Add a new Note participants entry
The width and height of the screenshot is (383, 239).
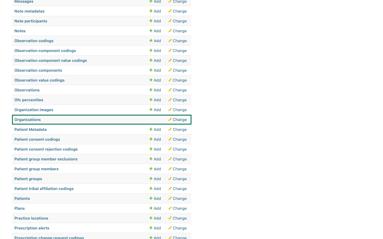[x=155, y=21]
